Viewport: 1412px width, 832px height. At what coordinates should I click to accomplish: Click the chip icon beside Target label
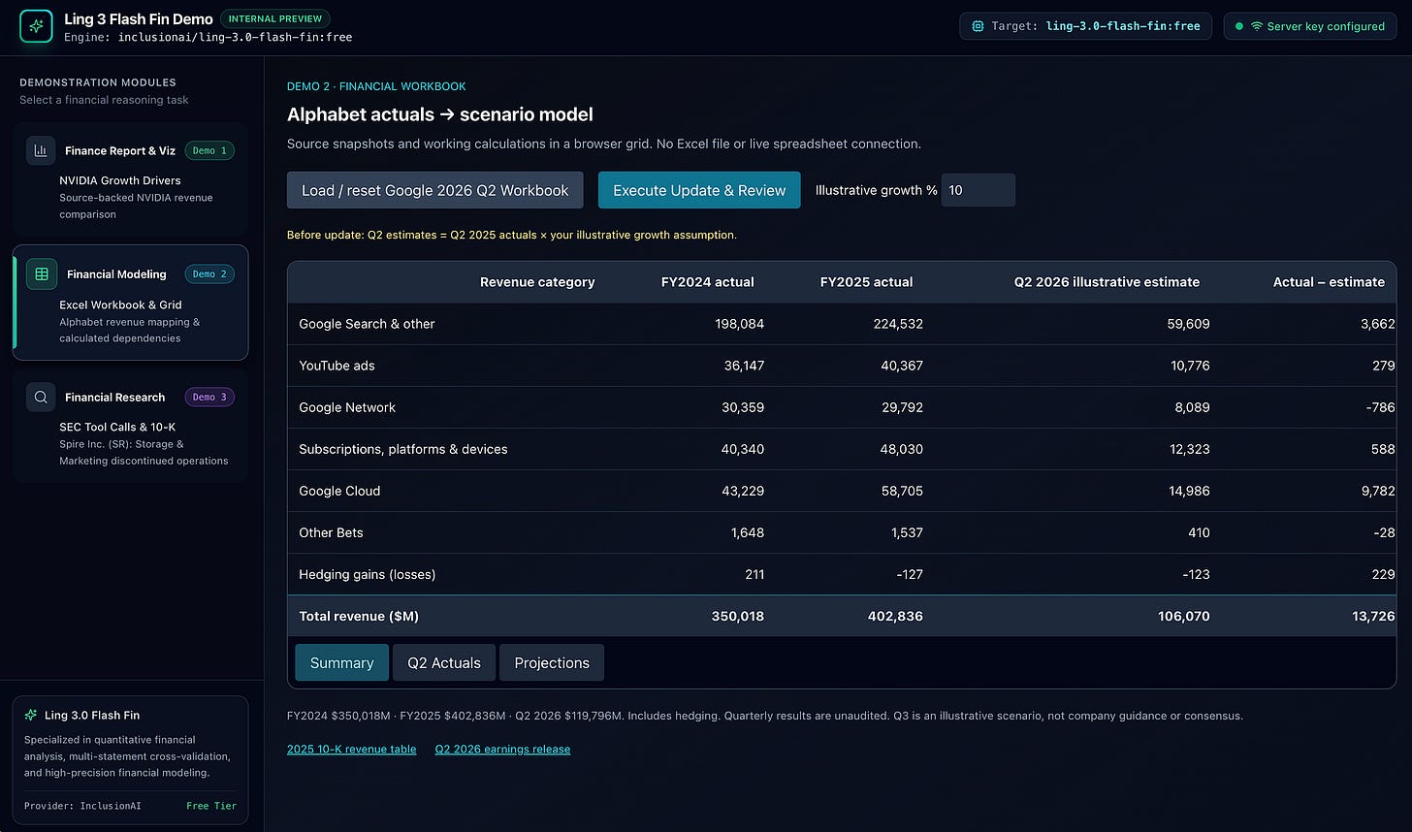pyautogui.click(x=978, y=26)
